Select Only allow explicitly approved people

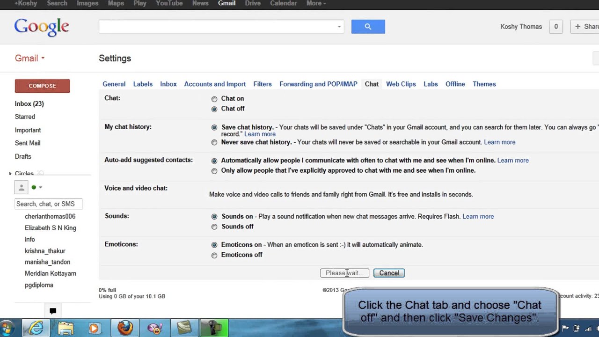pyautogui.click(x=214, y=171)
